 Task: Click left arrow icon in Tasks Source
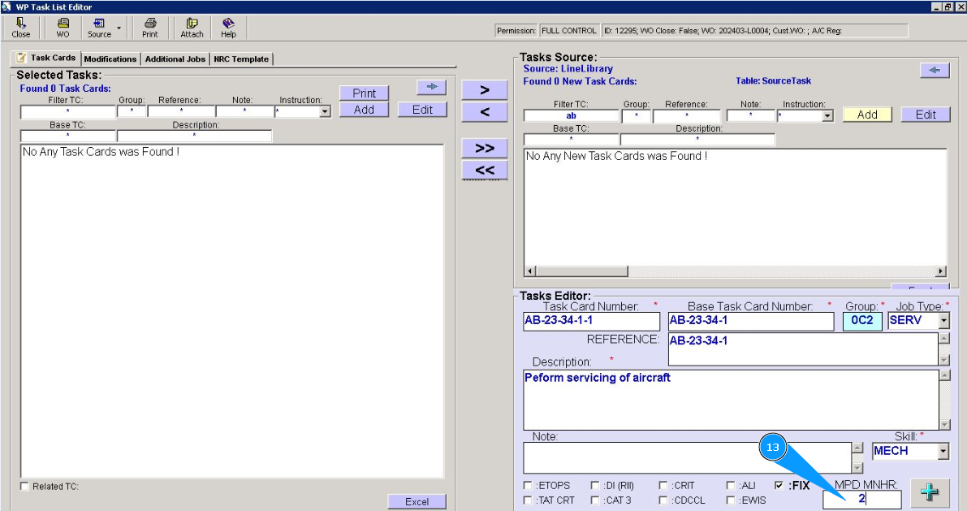pos(934,71)
